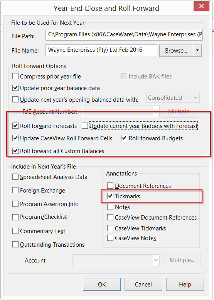Click the Browse... button
Image resolution: width=214 pixels, height=300 pixels.
176,51
